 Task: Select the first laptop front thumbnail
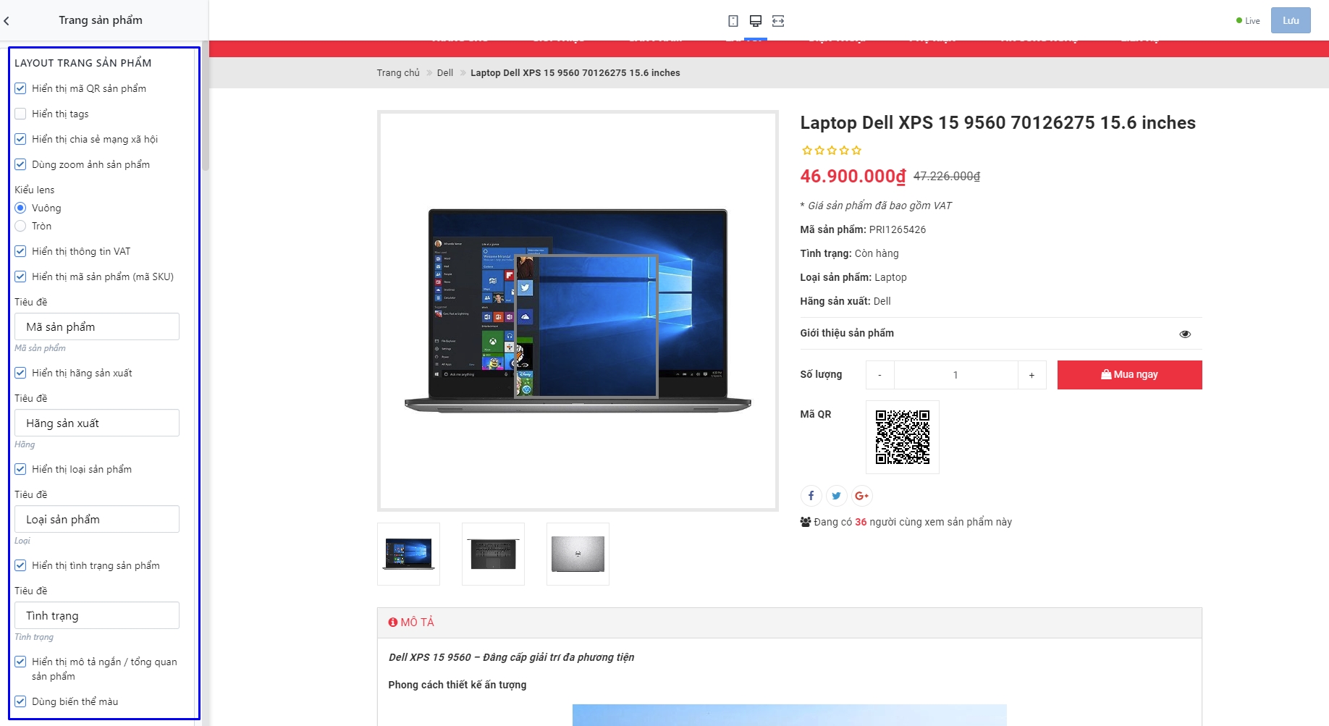pos(408,554)
